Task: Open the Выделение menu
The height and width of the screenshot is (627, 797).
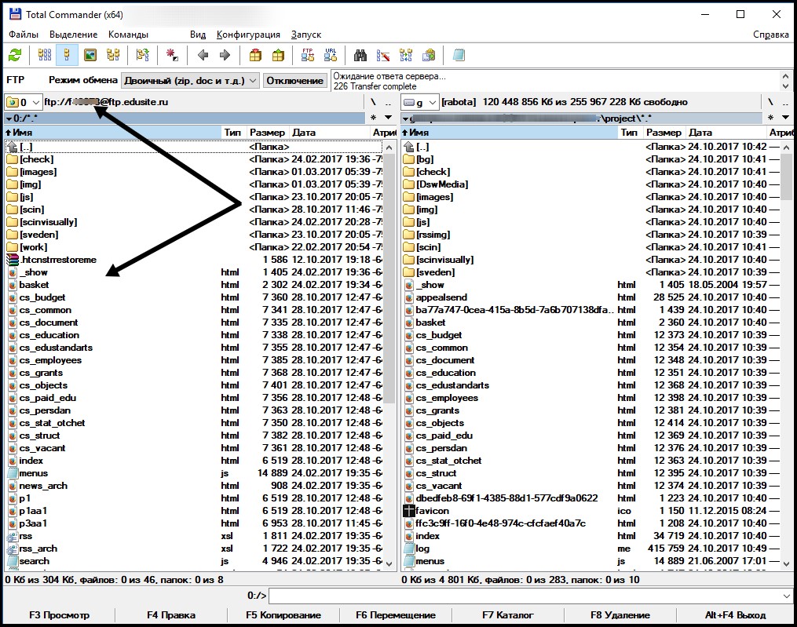Action: coord(73,35)
